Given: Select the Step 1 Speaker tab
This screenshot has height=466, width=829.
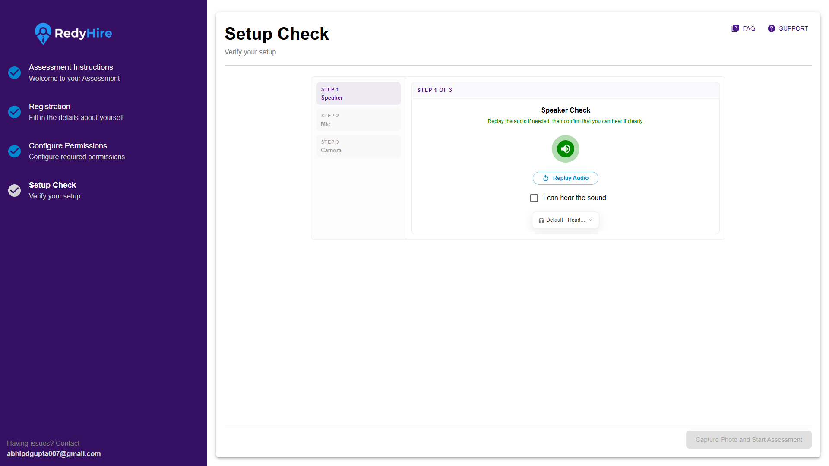Looking at the screenshot, I should (358, 93).
